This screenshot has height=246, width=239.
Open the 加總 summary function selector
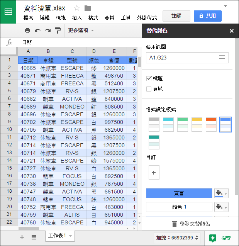[x=177, y=238]
